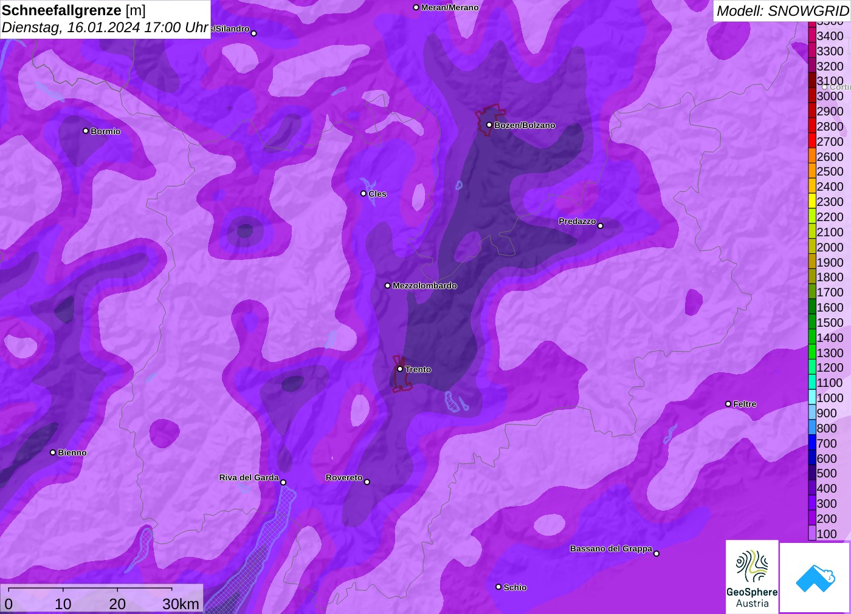Screen dimensions: 851x614
Task: Click the Feltre location marker
Action: (x=728, y=404)
